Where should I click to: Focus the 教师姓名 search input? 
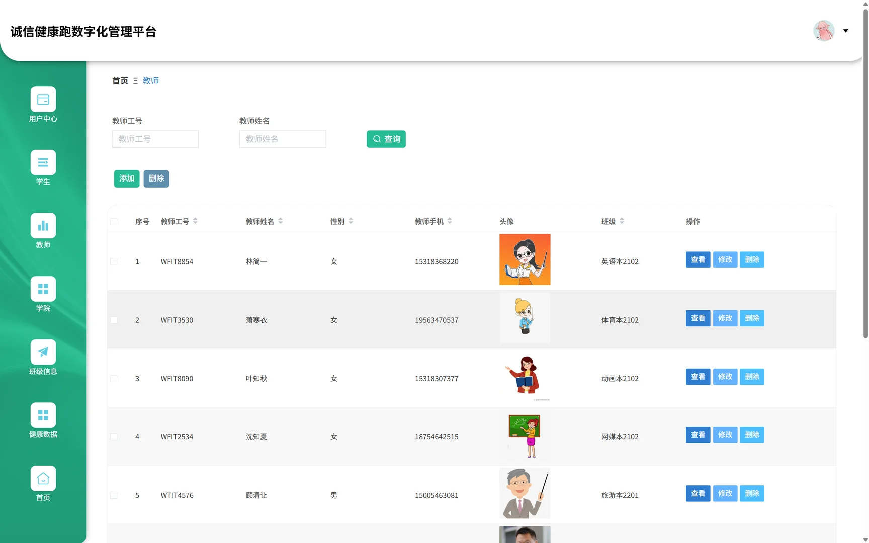coord(283,139)
